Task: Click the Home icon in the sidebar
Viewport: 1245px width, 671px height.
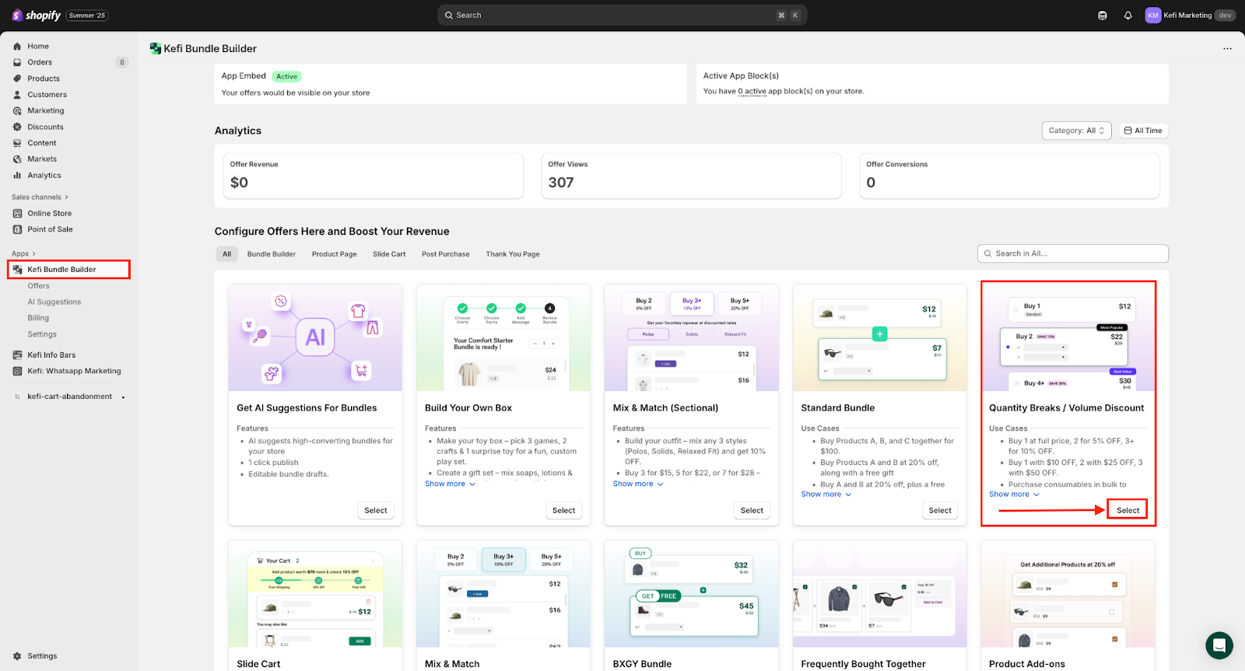Action: 17,47
